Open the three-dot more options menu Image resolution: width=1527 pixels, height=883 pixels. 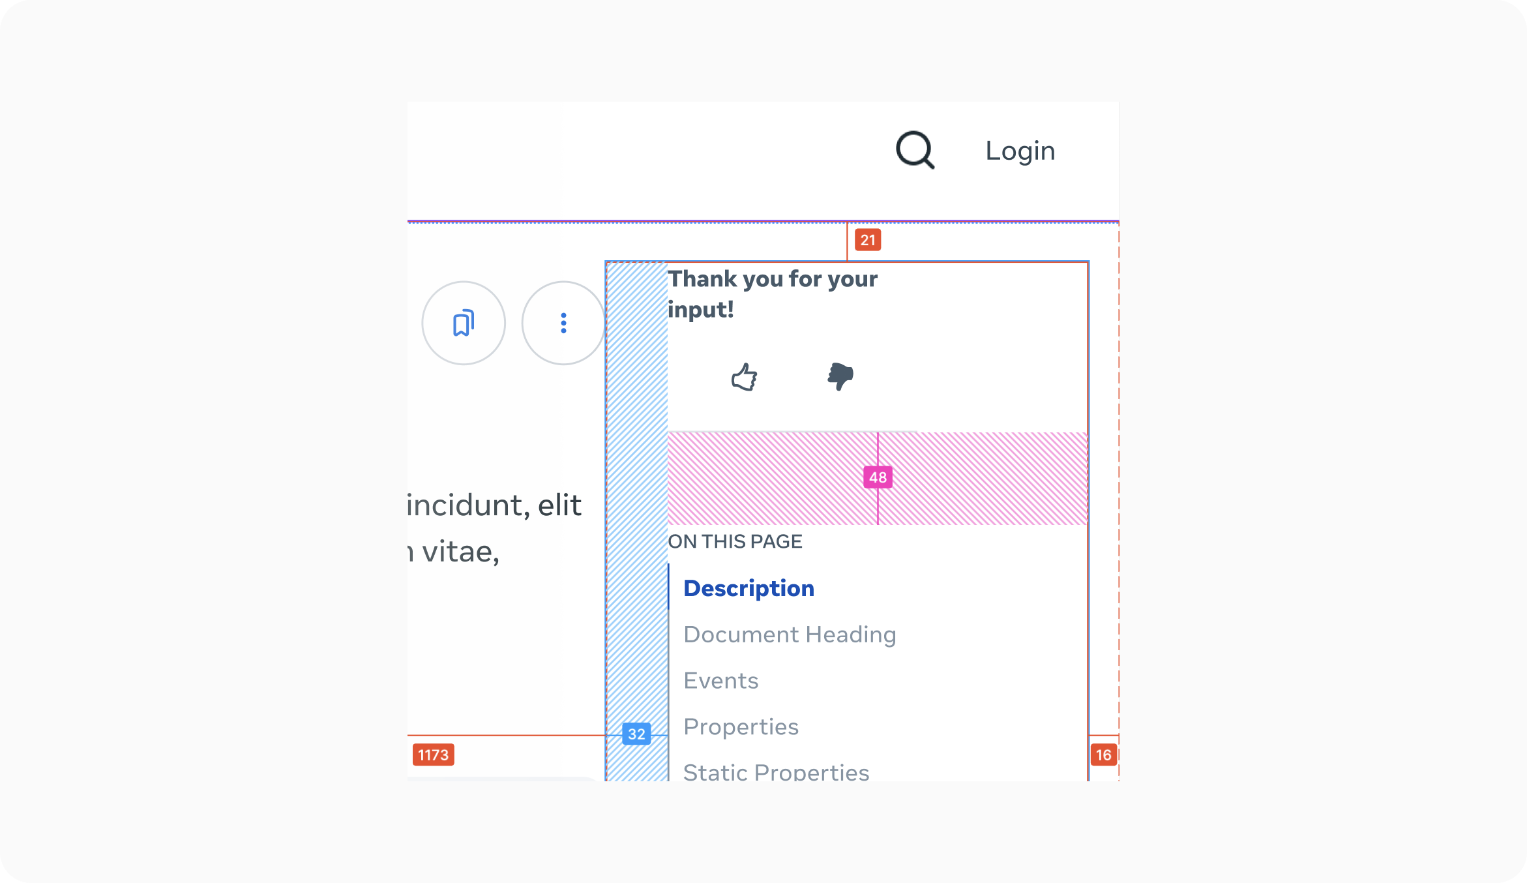563,323
